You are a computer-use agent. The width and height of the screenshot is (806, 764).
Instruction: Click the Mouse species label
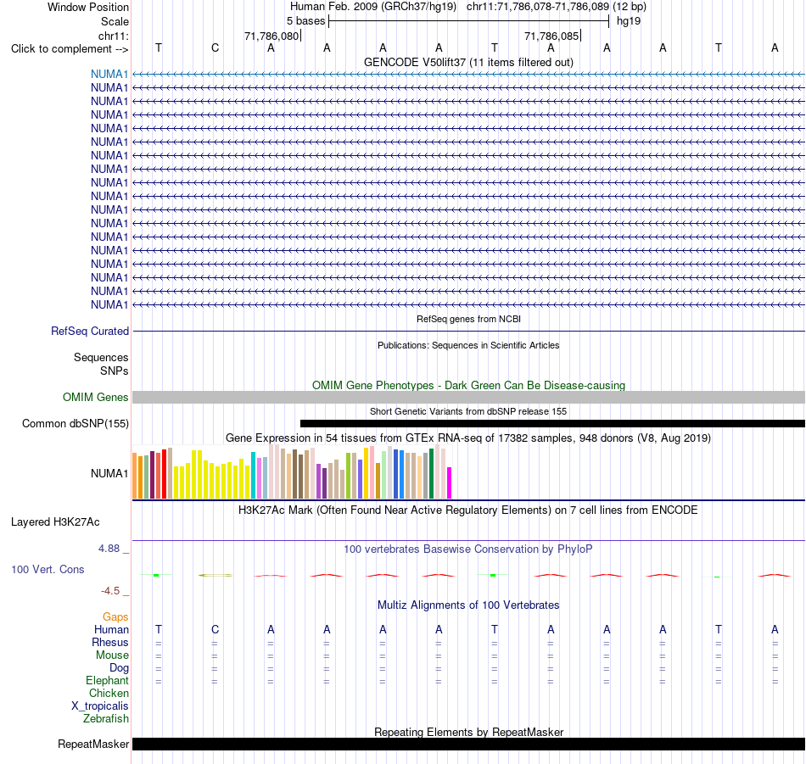[x=112, y=655]
